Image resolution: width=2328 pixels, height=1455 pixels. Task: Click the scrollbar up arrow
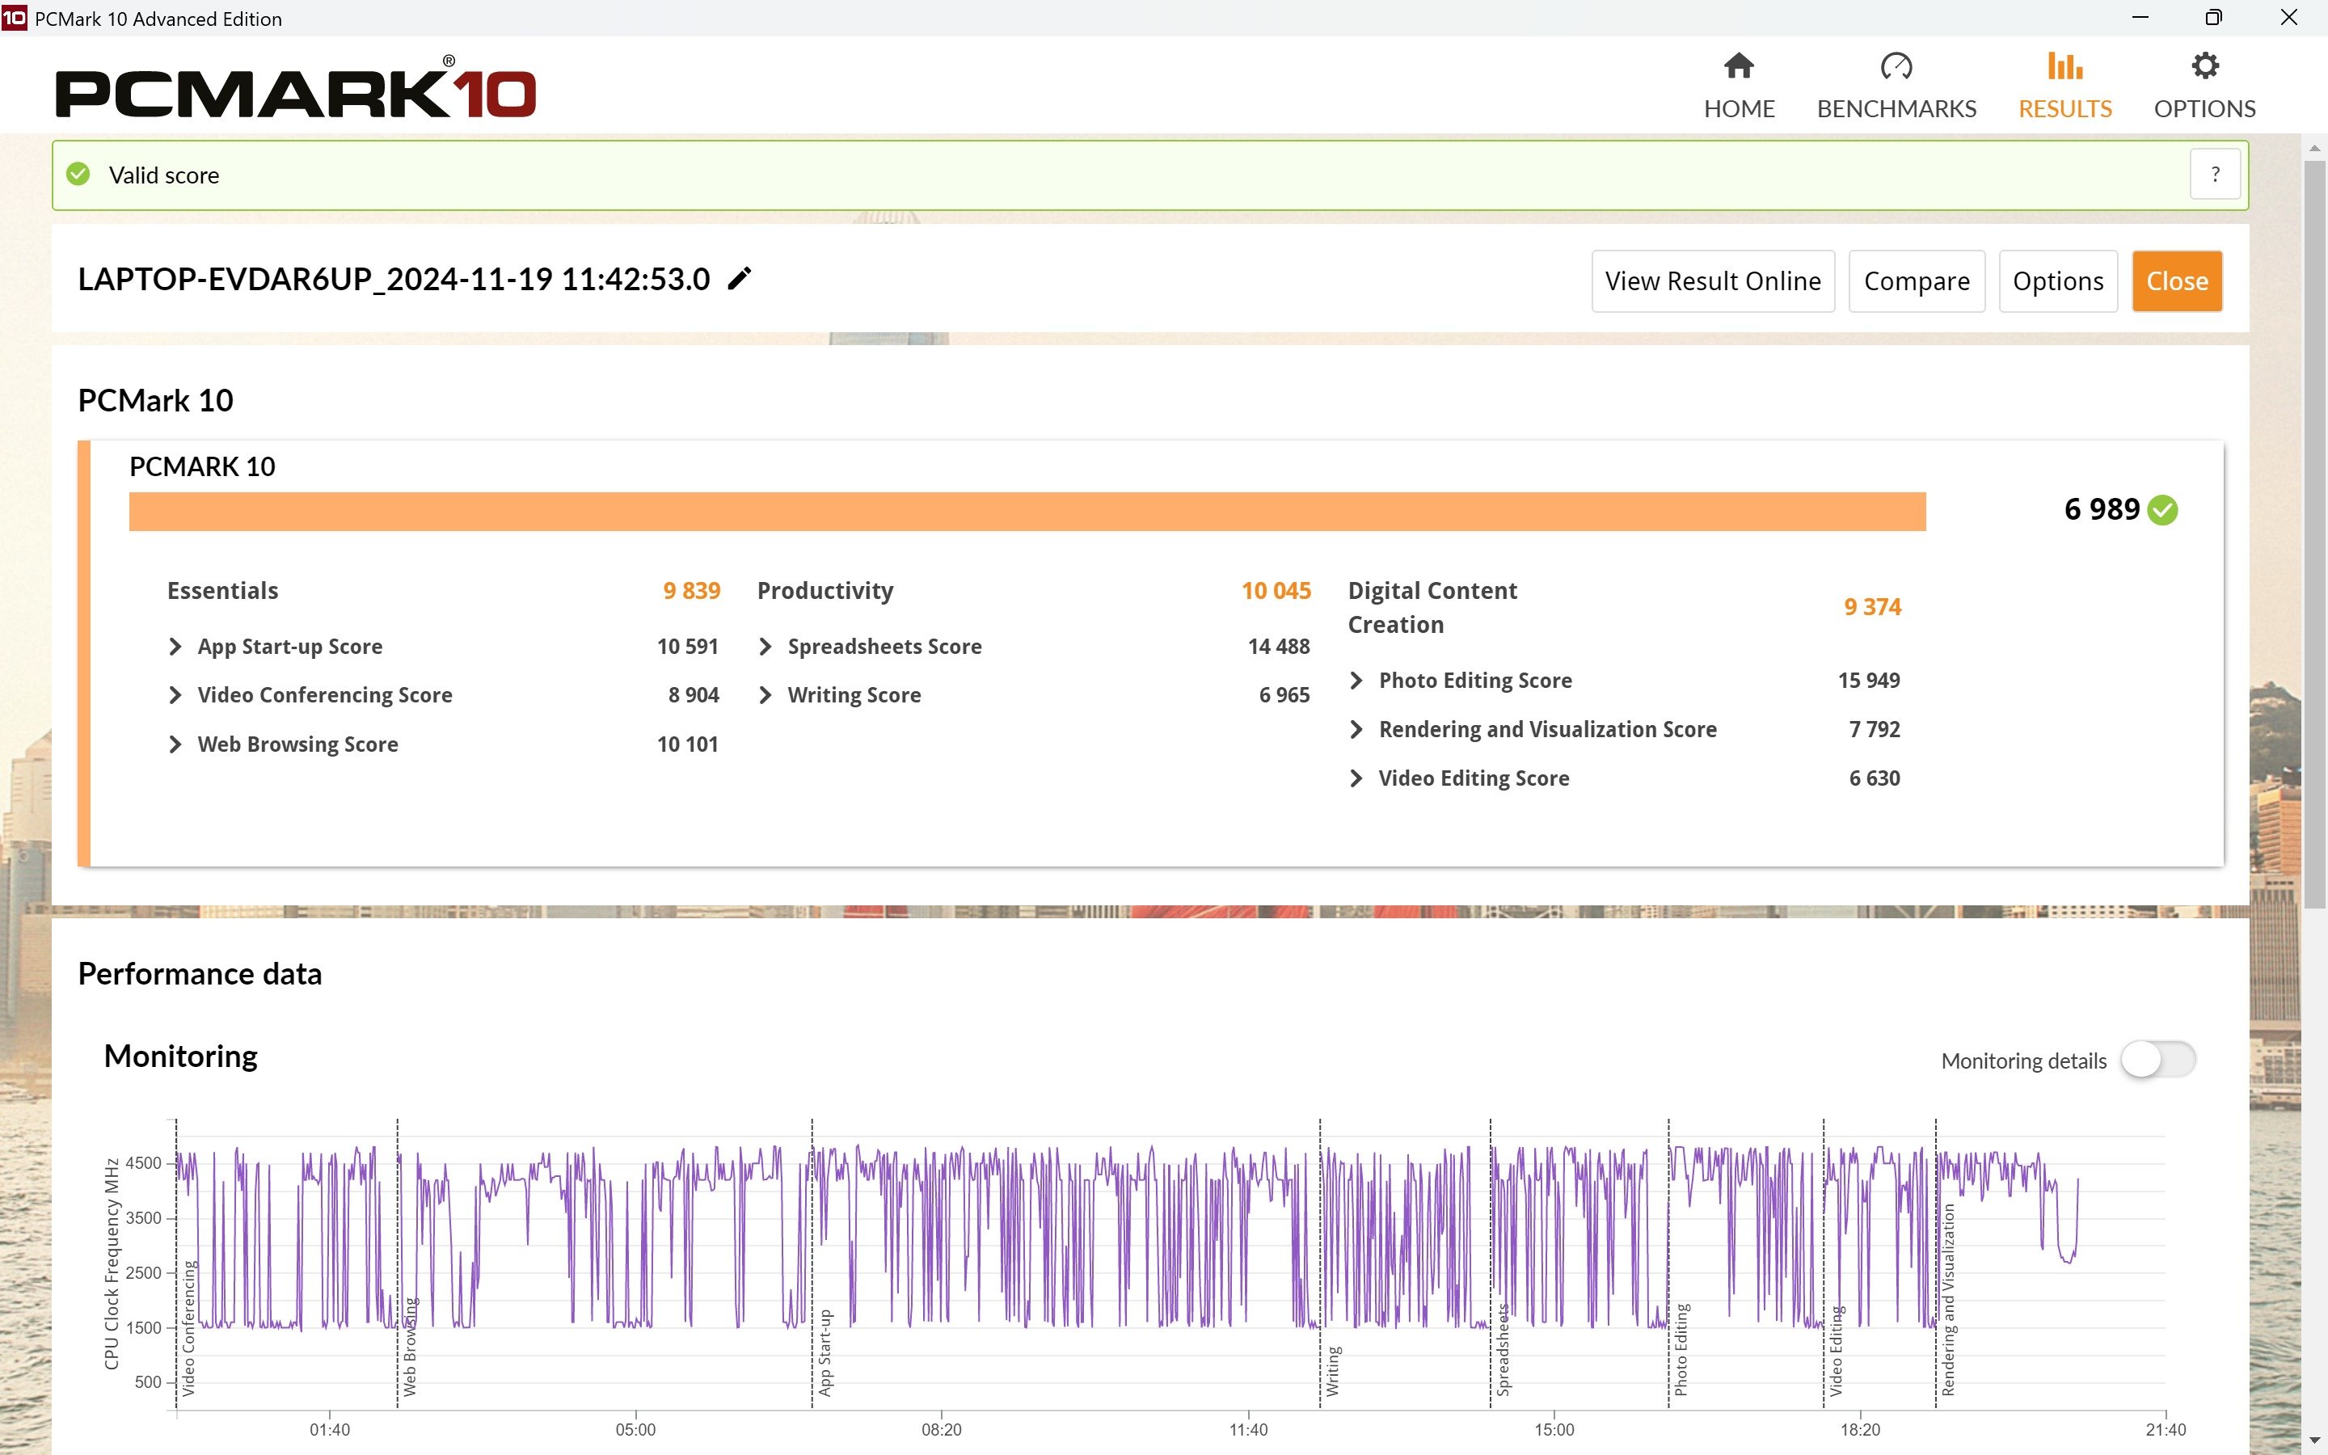2313,150
